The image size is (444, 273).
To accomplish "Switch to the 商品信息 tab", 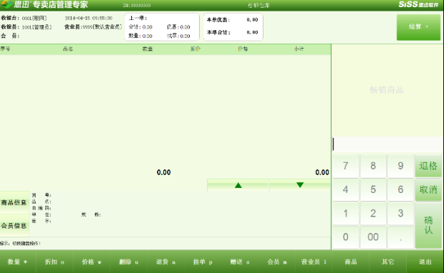I will 14,203.
